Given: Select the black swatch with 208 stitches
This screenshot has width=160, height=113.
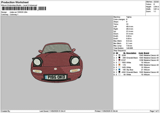Looking at the screenshot, I should pyautogui.click(x=119, y=58).
